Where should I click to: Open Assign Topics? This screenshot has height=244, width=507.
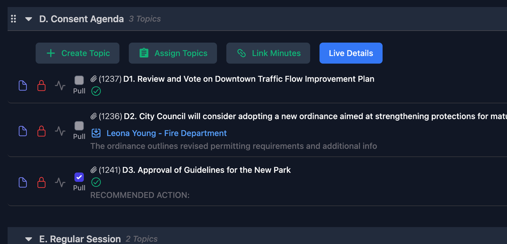point(173,53)
